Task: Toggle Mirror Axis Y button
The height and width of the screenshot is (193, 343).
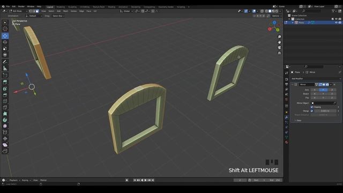Action: pyautogui.click(x=323, y=90)
